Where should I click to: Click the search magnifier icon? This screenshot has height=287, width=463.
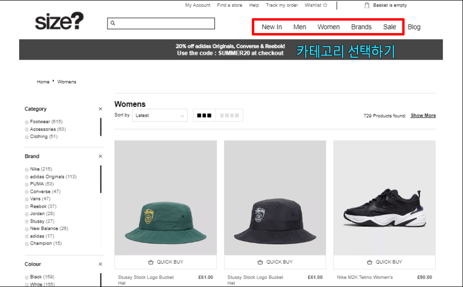coord(113,23)
